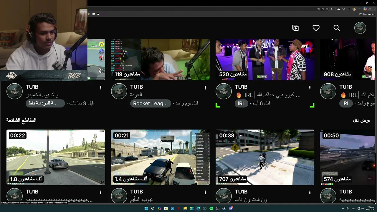Click channel avatar beside 'العودة' video

pos(119,91)
